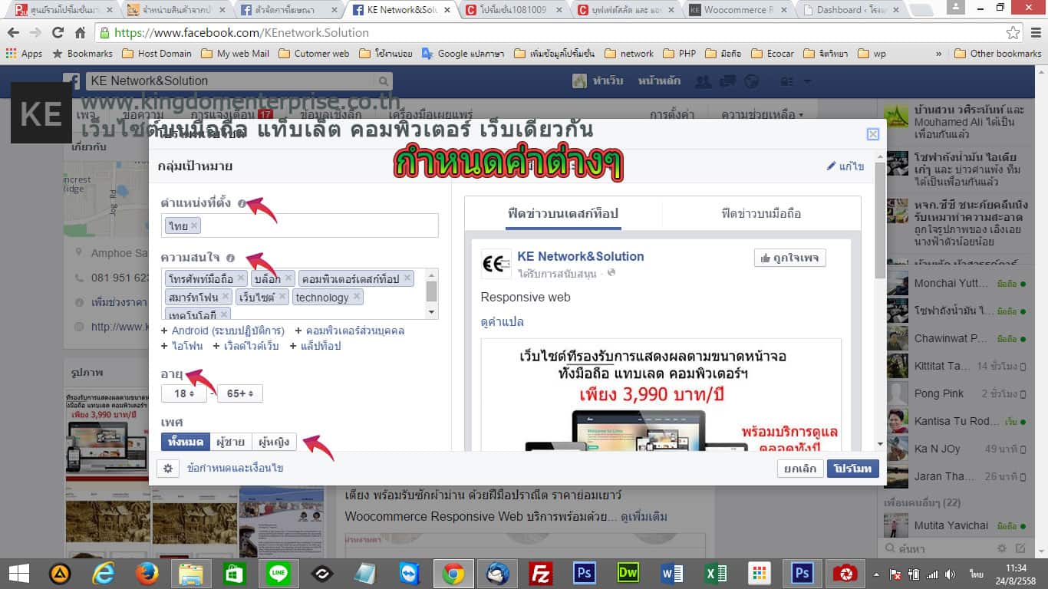
Task: Switch to ฟีดข่าวบนมือถือ preview tab
Action: pyautogui.click(x=761, y=213)
